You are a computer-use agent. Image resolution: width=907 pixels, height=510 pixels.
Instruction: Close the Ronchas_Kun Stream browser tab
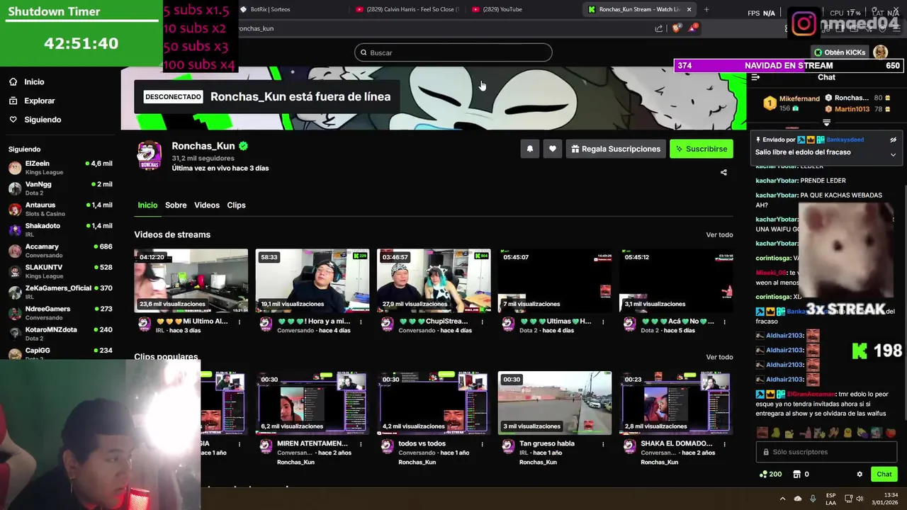689,9
